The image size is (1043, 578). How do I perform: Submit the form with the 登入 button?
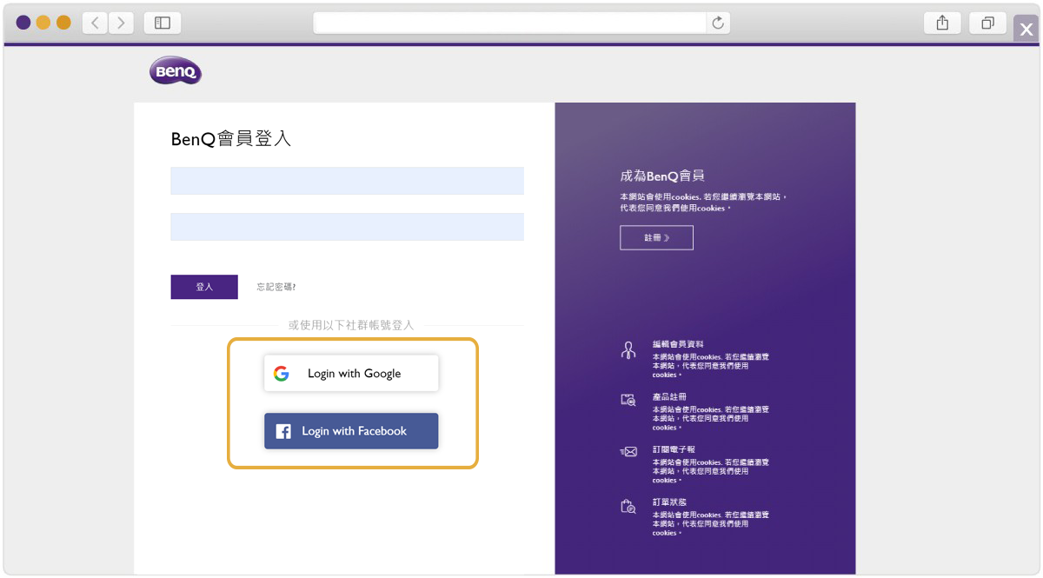click(x=204, y=287)
